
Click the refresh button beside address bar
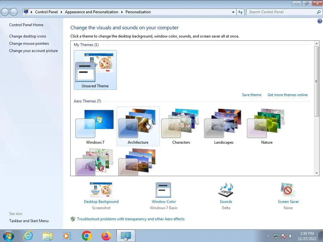240,12
